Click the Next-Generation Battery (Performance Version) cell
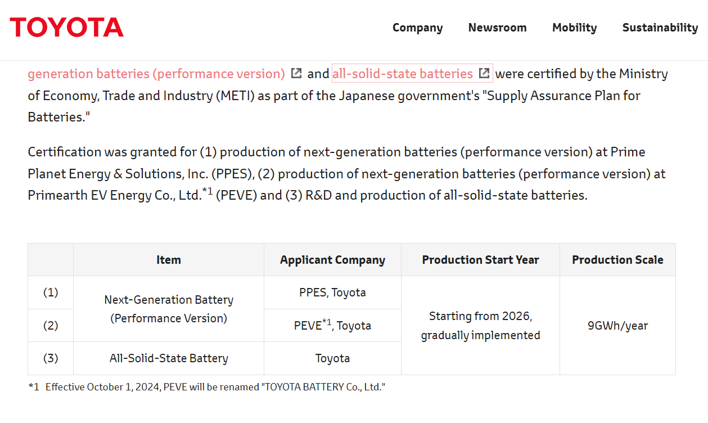Viewport: 708px width, 423px height. 169,309
